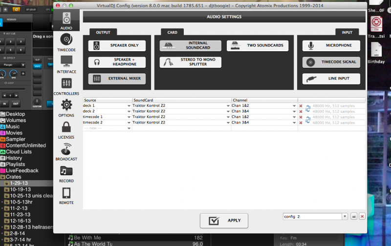
Task: Open the Controllers settings section
Action: [x=66, y=86]
